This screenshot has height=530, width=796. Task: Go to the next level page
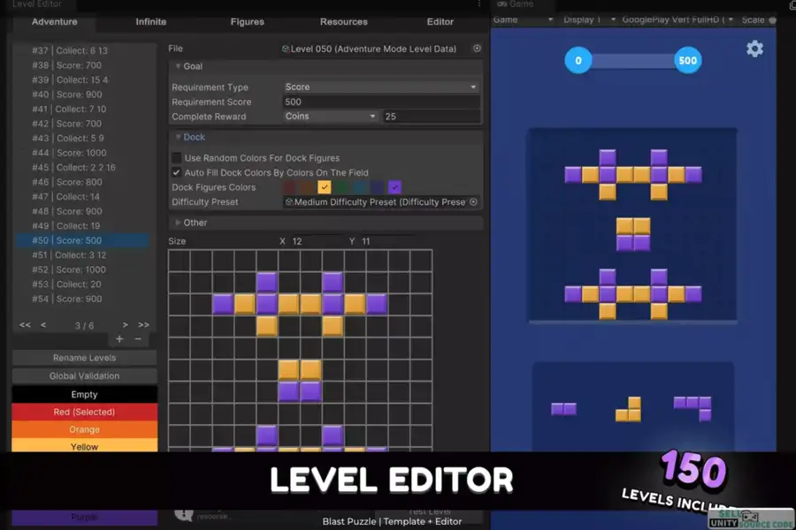[x=126, y=325]
